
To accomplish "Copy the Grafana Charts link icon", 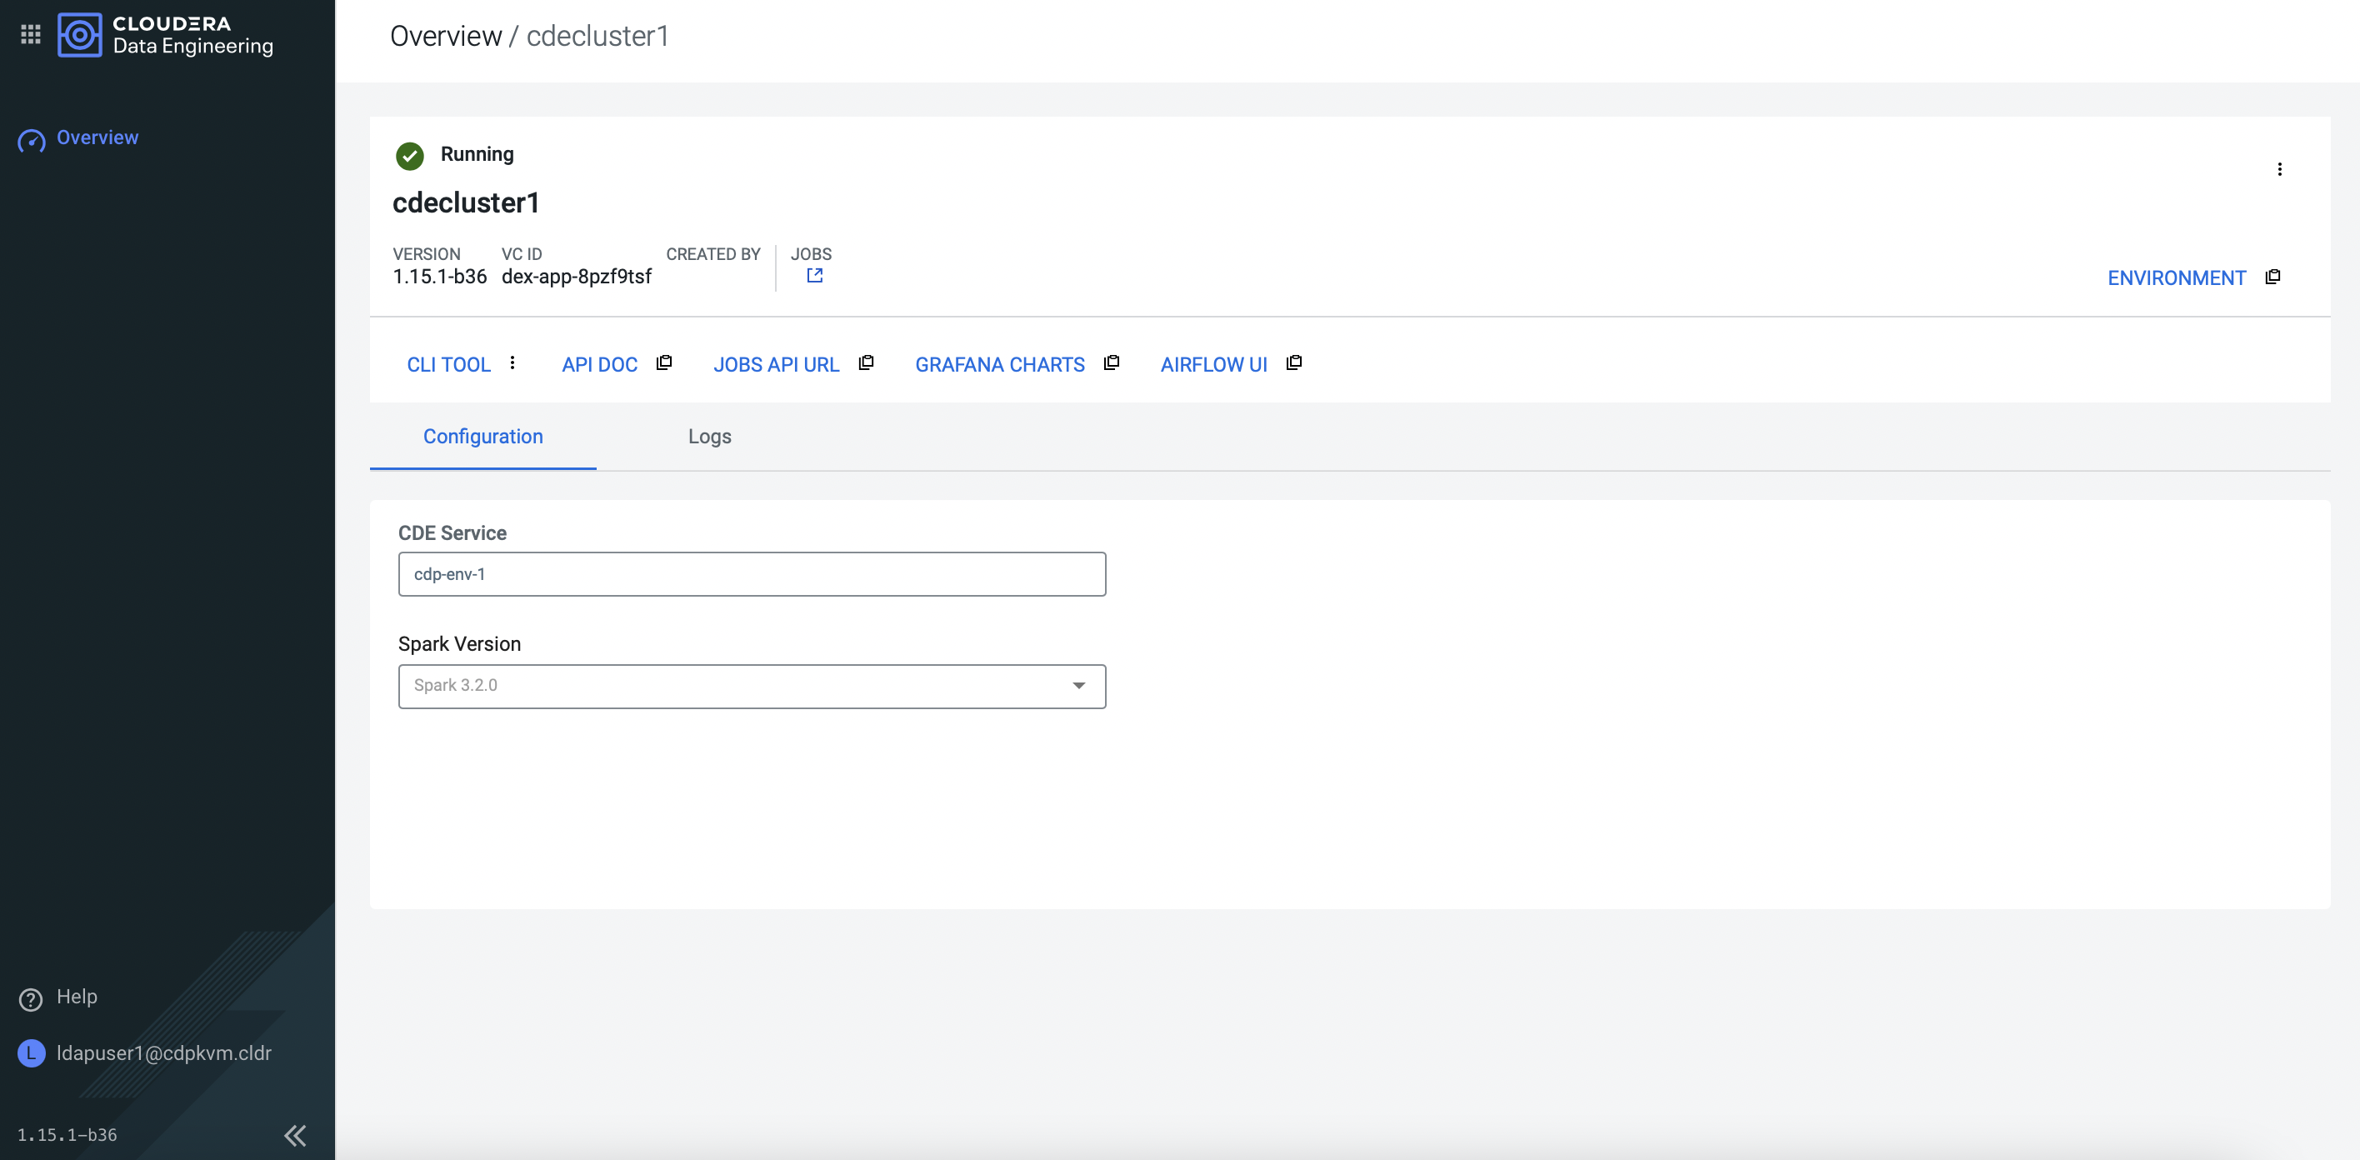I will click(x=1112, y=362).
